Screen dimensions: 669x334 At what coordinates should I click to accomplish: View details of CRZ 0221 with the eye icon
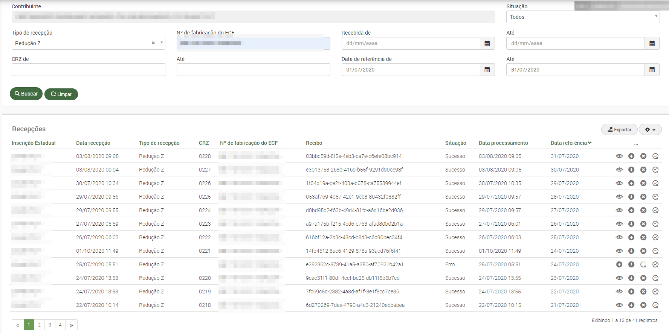[x=619, y=251]
